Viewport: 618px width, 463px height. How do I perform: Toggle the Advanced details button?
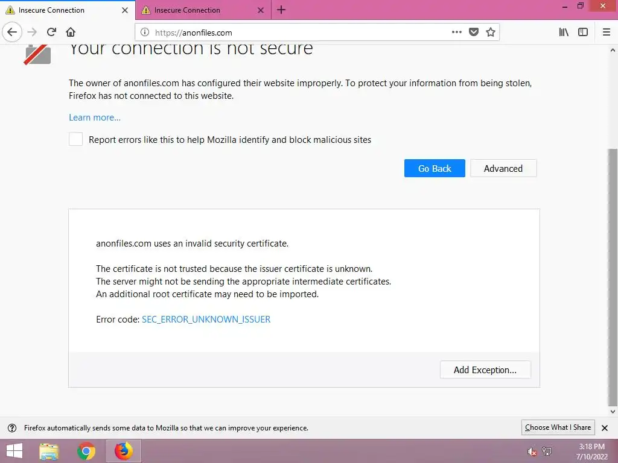(503, 168)
